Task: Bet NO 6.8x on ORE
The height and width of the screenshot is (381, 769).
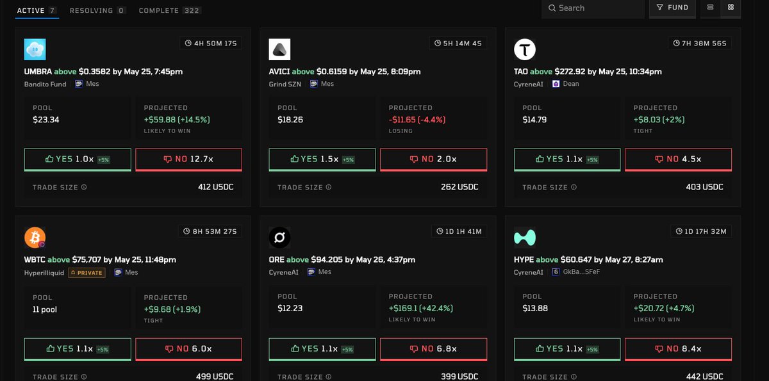Action: point(434,349)
